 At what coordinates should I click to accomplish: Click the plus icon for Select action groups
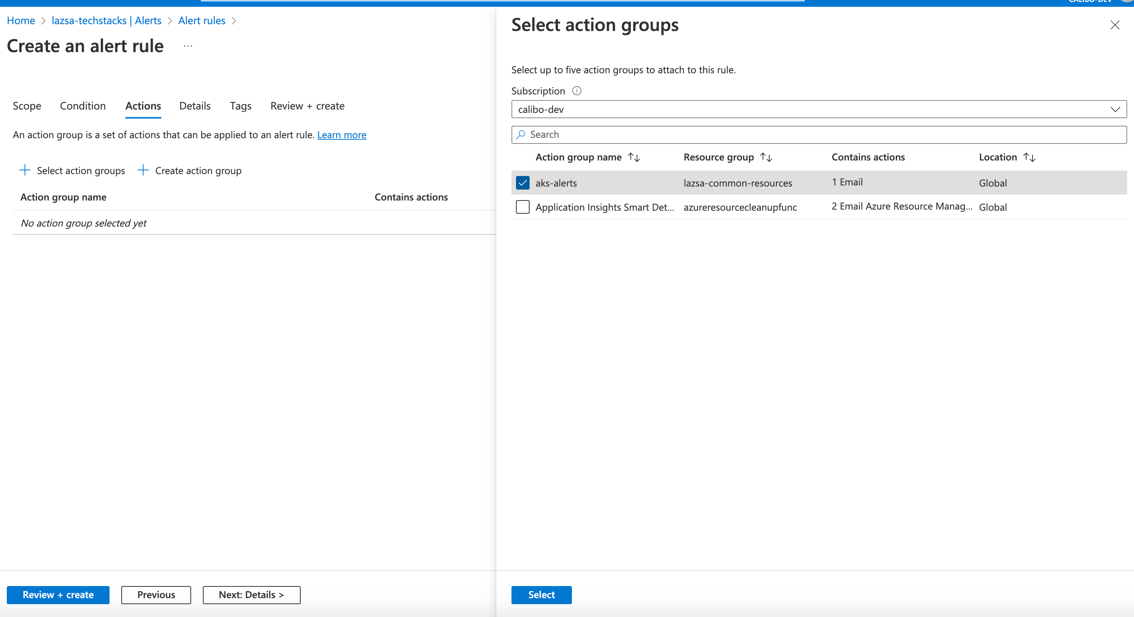(x=25, y=170)
